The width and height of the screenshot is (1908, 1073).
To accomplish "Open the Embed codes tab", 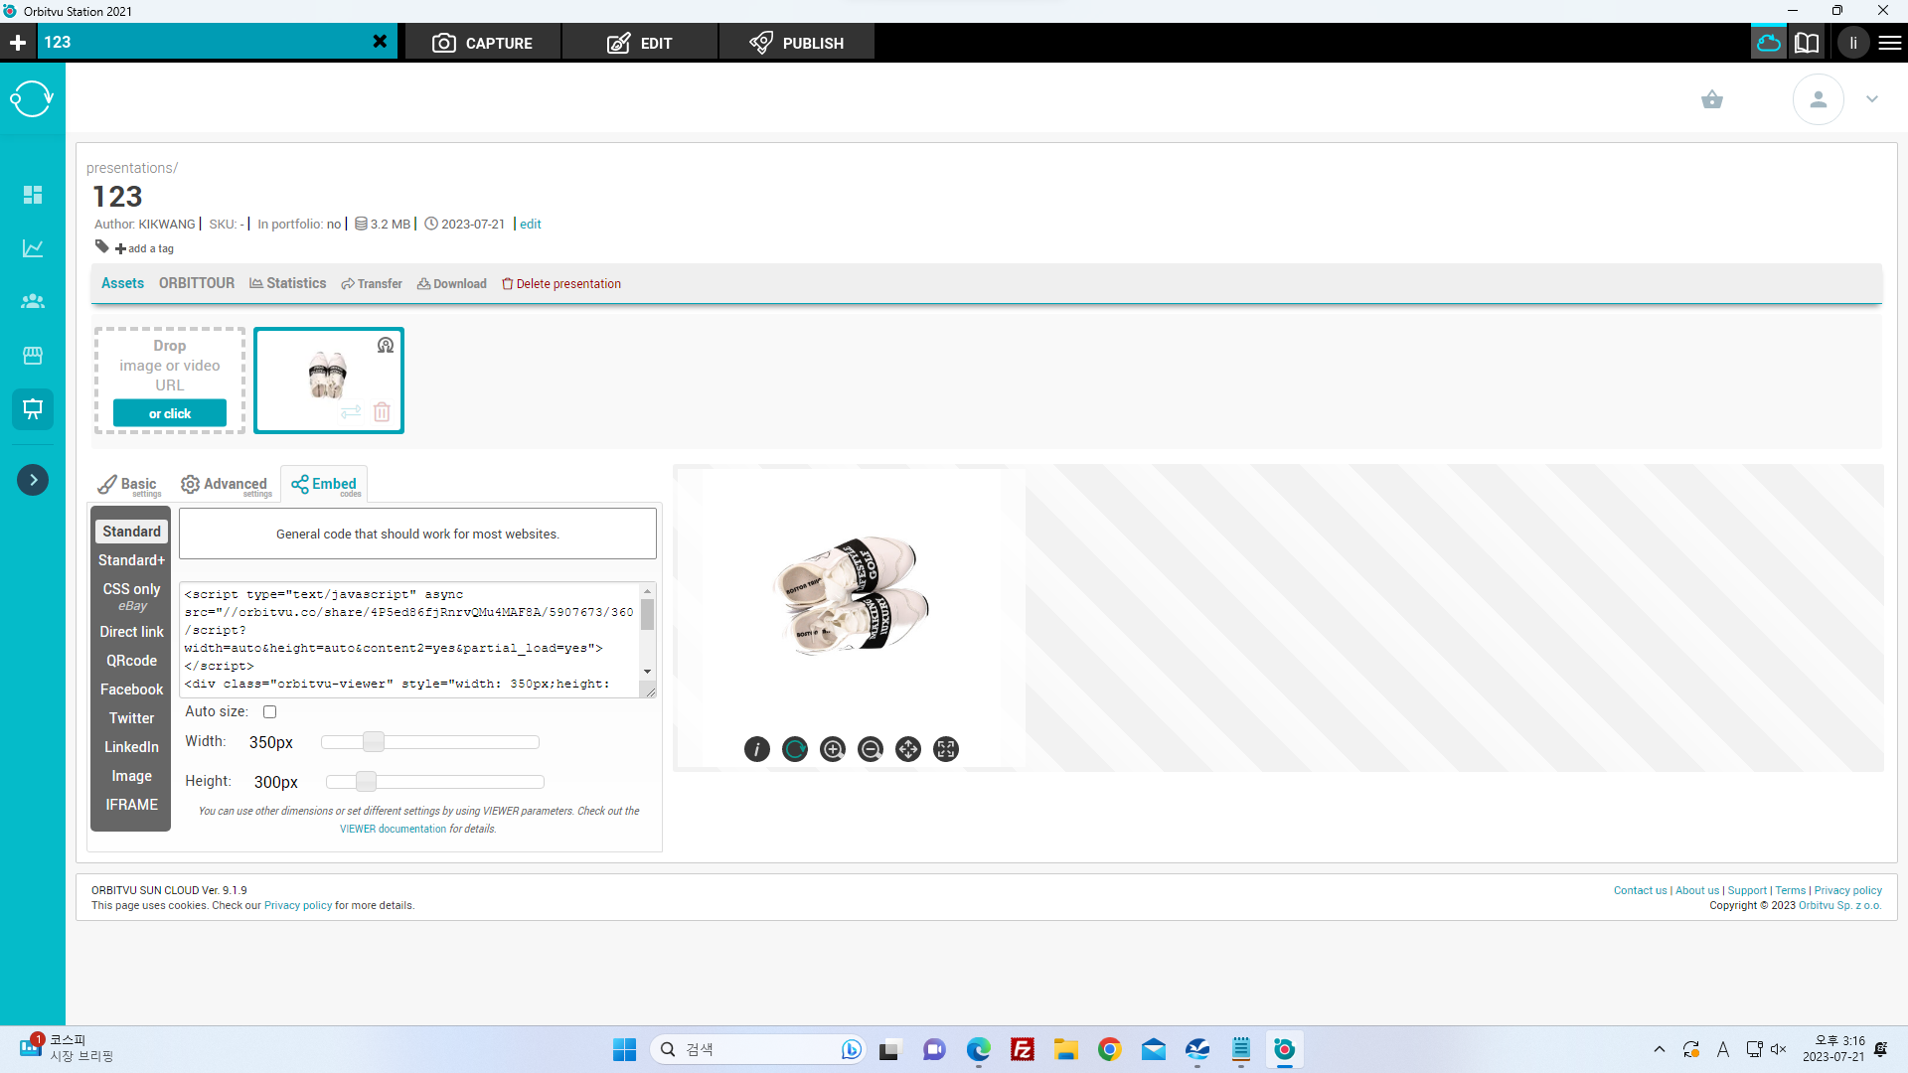I will [x=325, y=485].
